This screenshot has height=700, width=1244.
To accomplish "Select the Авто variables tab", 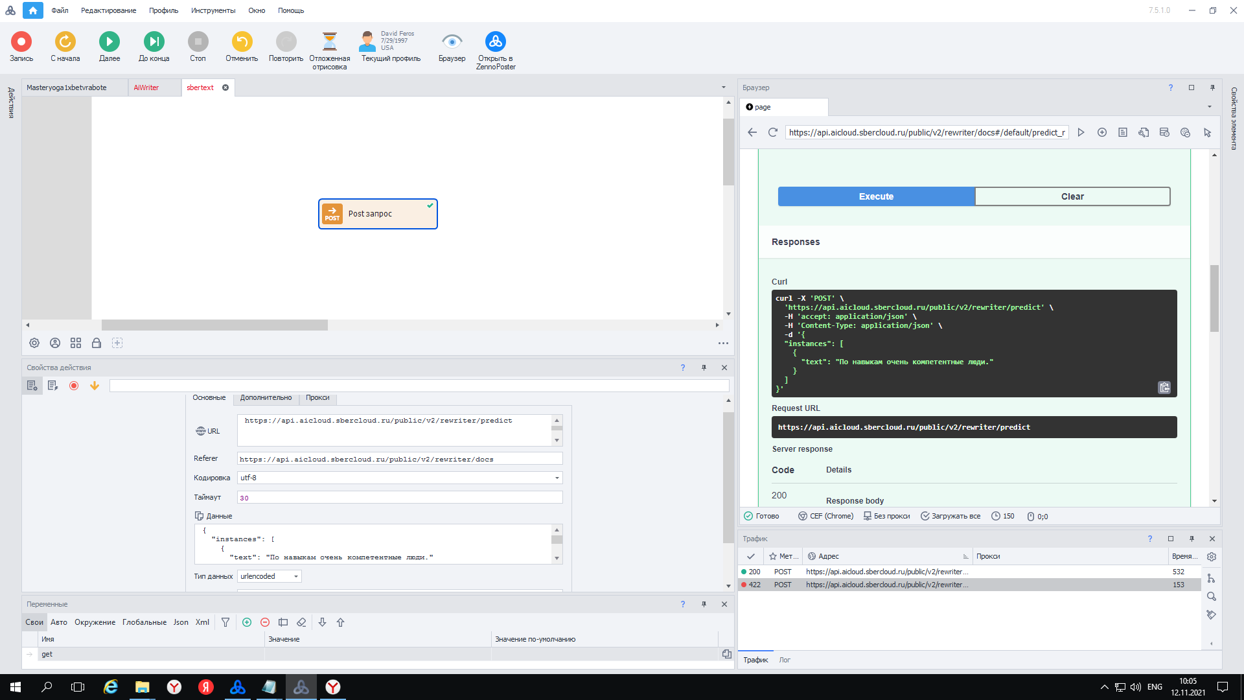I will [59, 622].
